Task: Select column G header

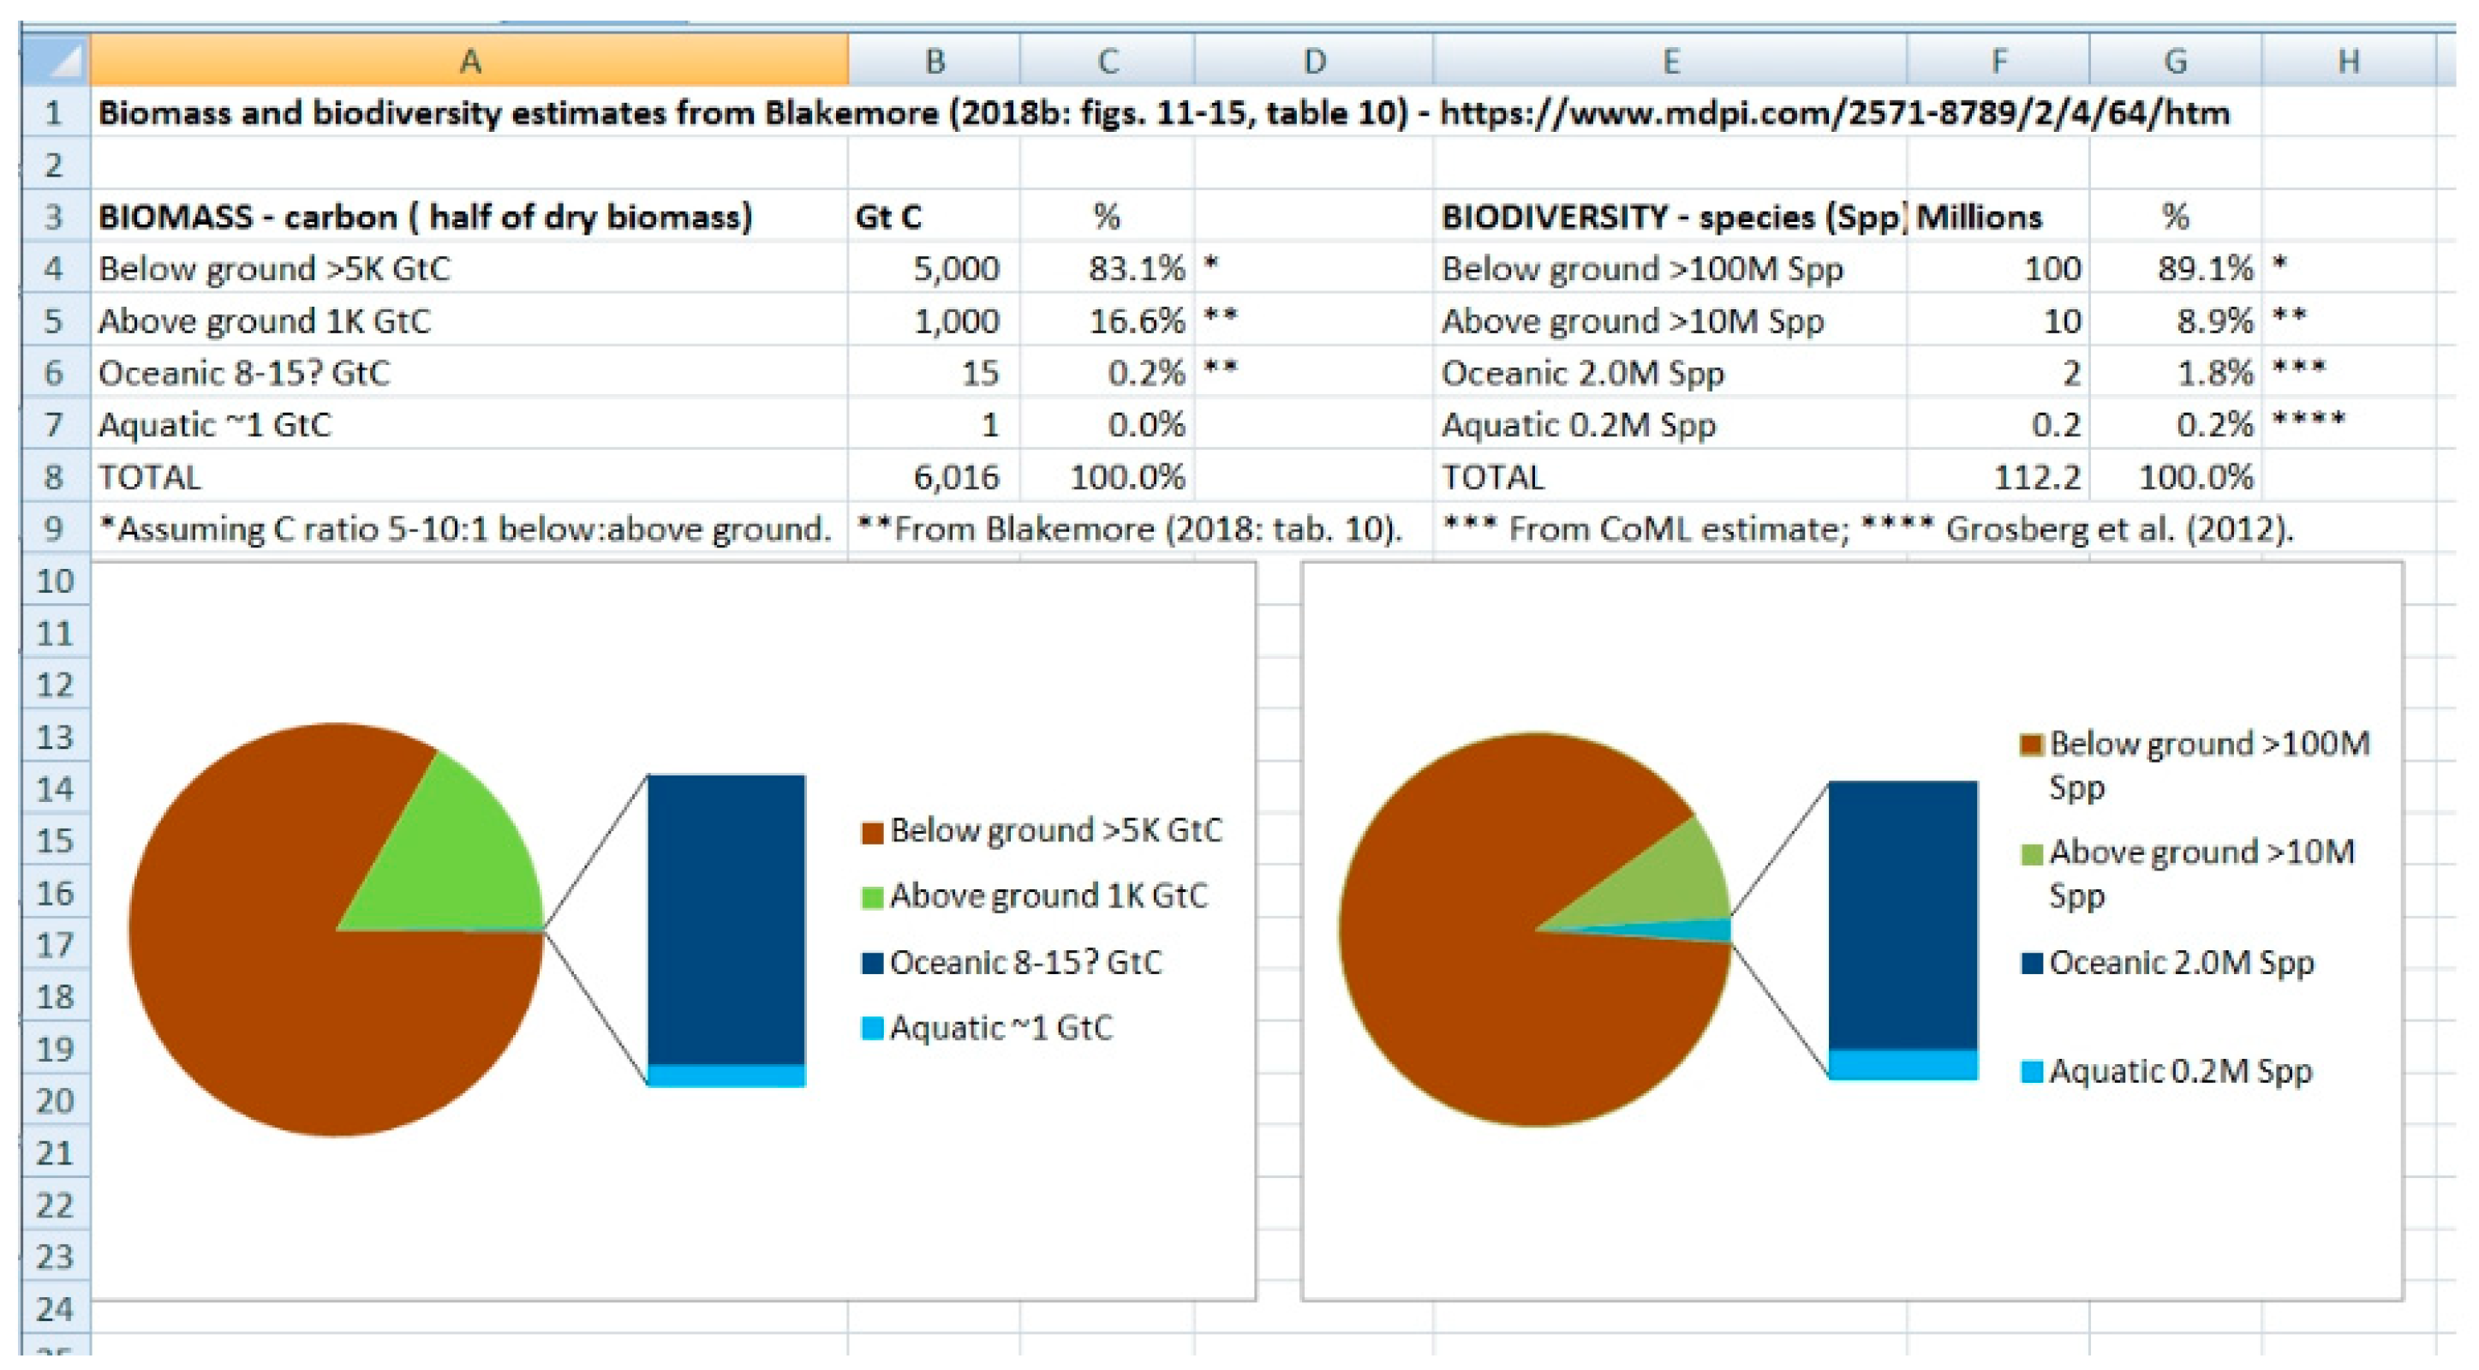Action: coord(2175,62)
